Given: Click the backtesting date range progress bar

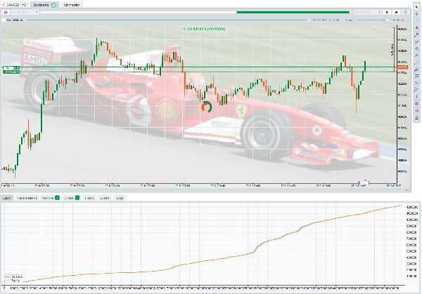Looking at the screenshot, I should (196, 12).
